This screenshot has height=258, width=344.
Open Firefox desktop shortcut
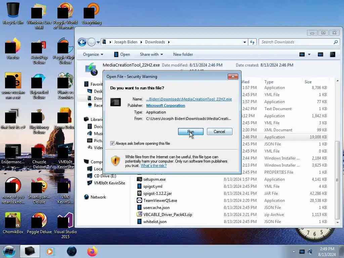pyautogui.click(x=13, y=49)
